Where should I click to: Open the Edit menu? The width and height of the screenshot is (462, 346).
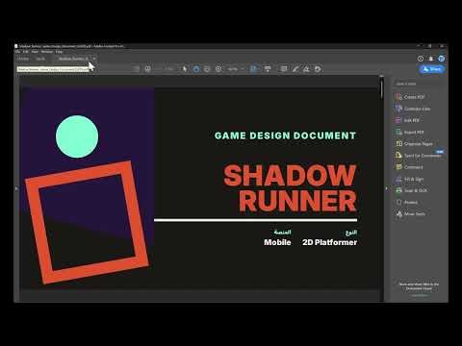26,52
